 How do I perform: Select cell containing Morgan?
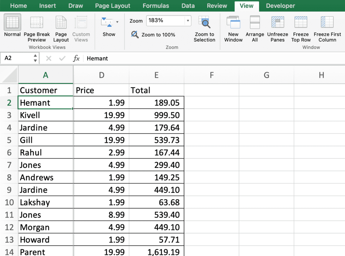pos(46,227)
